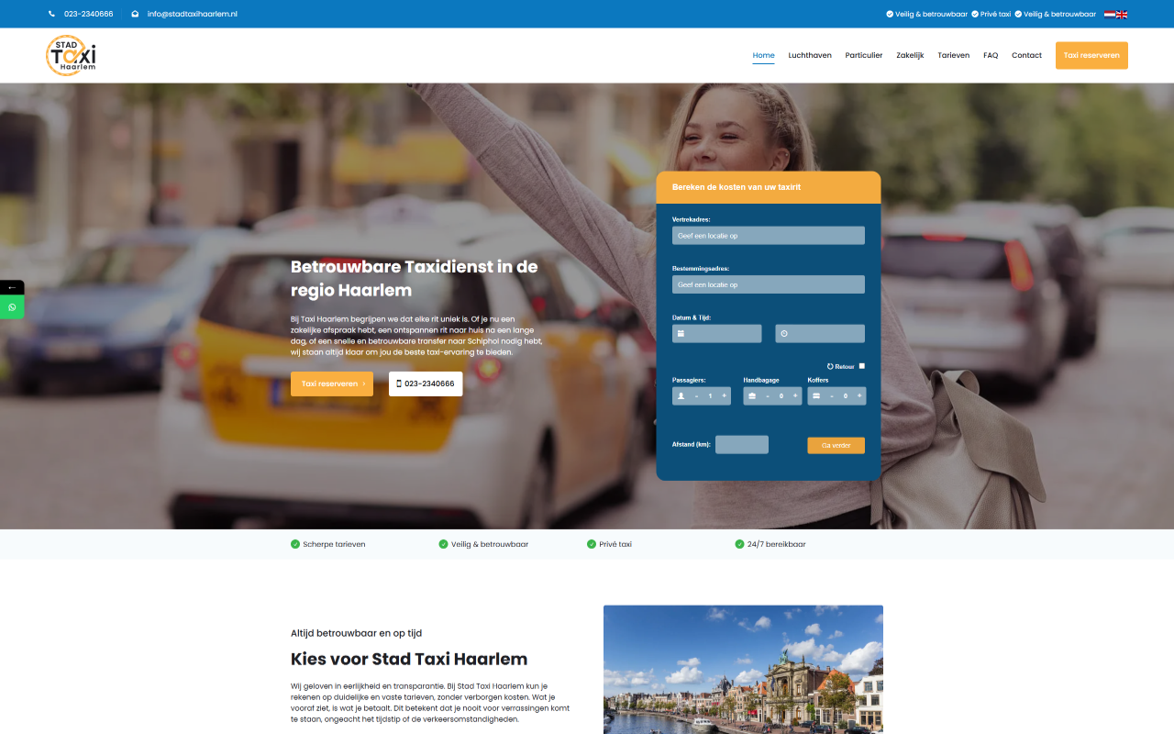Screen dimensions: 1174x734
Task: Reduce Koffers count with minus
Action: click(x=832, y=396)
